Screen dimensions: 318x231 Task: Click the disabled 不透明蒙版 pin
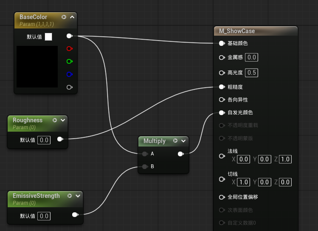[222, 138]
